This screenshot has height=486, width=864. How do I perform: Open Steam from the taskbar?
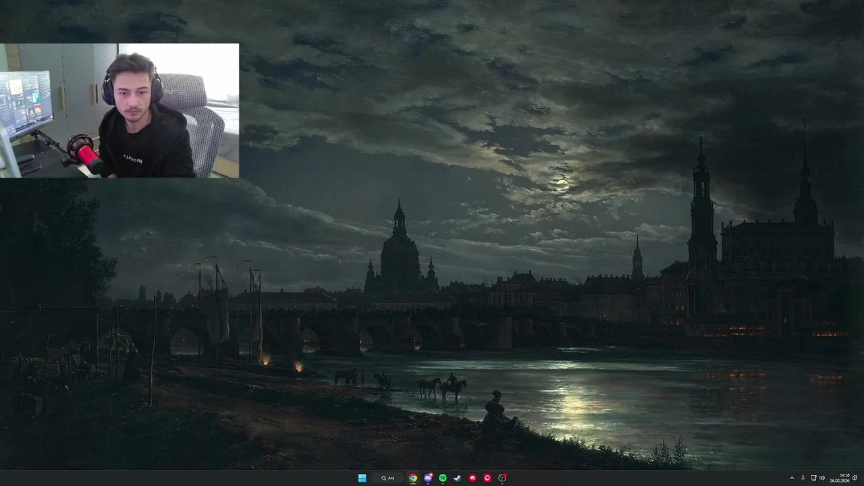pyautogui.click(x=458, y=478)
